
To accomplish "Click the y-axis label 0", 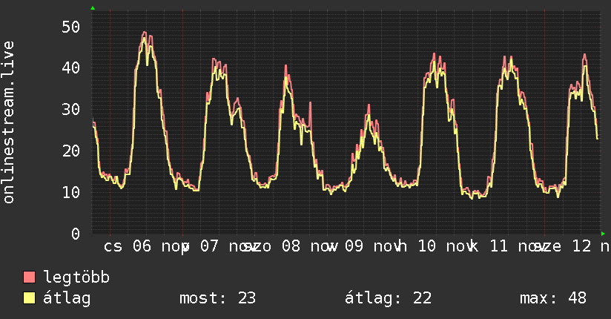I will (76, 234).
